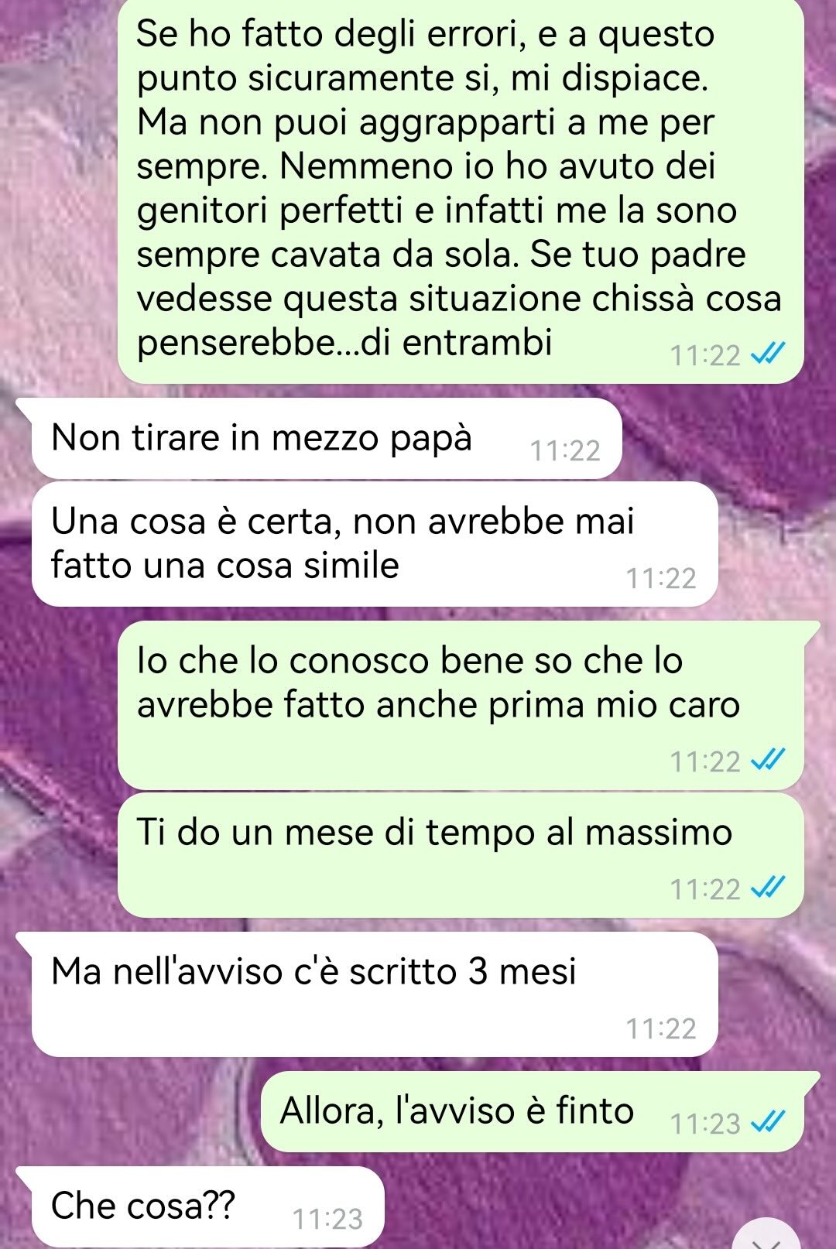Viewport: 836px width, 1249px height.
Task: Tap read receipt ticks on 'Allora, l'avviso è finto'
Action: 769,1122
